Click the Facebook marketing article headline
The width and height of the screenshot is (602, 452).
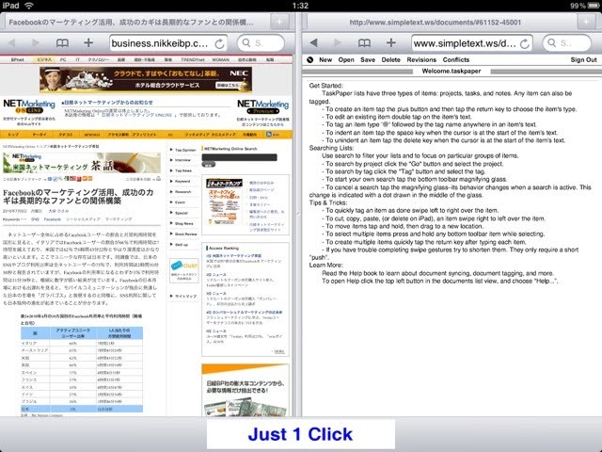[78, 197]
